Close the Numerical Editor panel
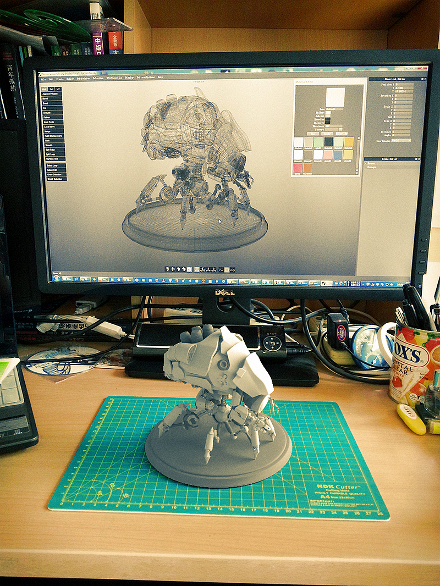The height and width of the screenshot is (586, 440). [x=425, y=79]
